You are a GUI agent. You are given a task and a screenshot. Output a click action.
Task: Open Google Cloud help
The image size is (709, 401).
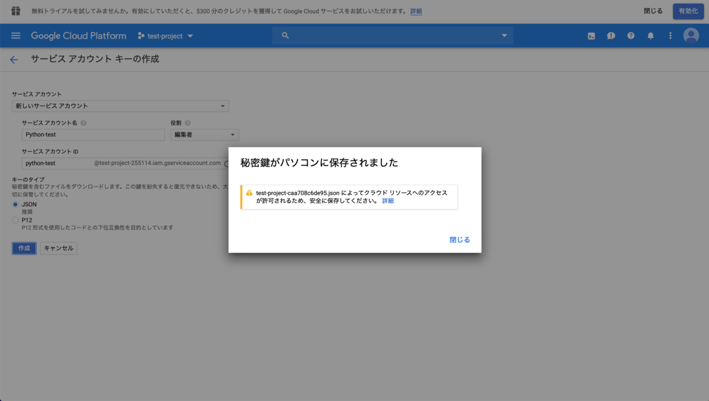[x=630, y=35]
